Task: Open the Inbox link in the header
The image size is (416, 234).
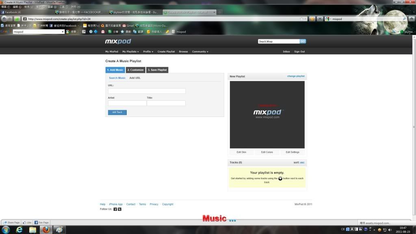Action: point(286,52)
